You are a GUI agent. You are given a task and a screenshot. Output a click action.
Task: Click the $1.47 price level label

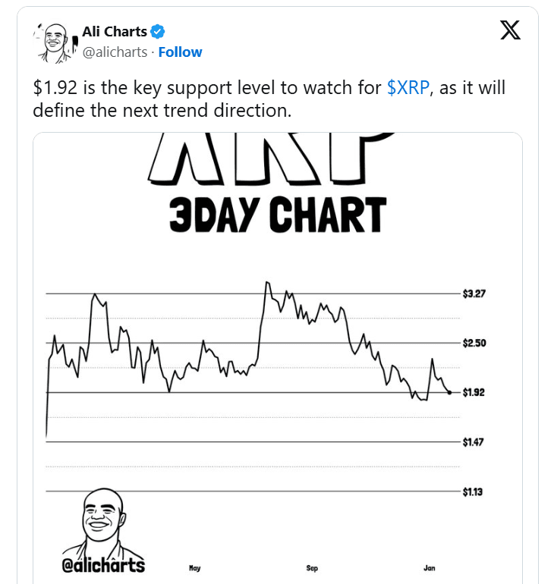point(473,442)
